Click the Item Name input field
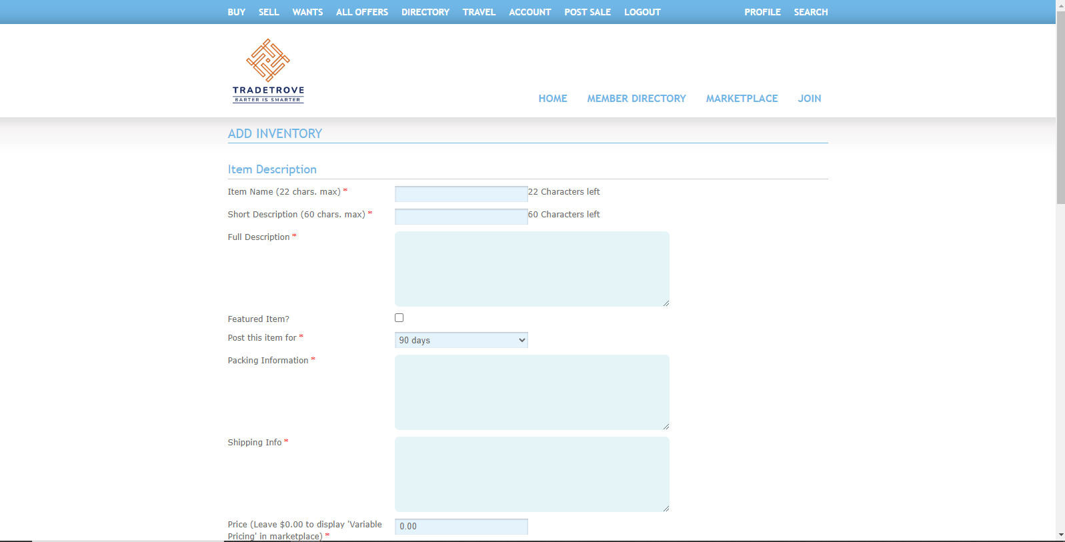 coord(461,194)
